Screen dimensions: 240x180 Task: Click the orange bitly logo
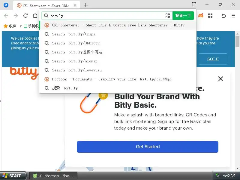tap(24, 73)
